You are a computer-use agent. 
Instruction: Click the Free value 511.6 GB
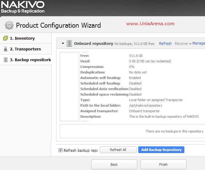coord(136,56)
